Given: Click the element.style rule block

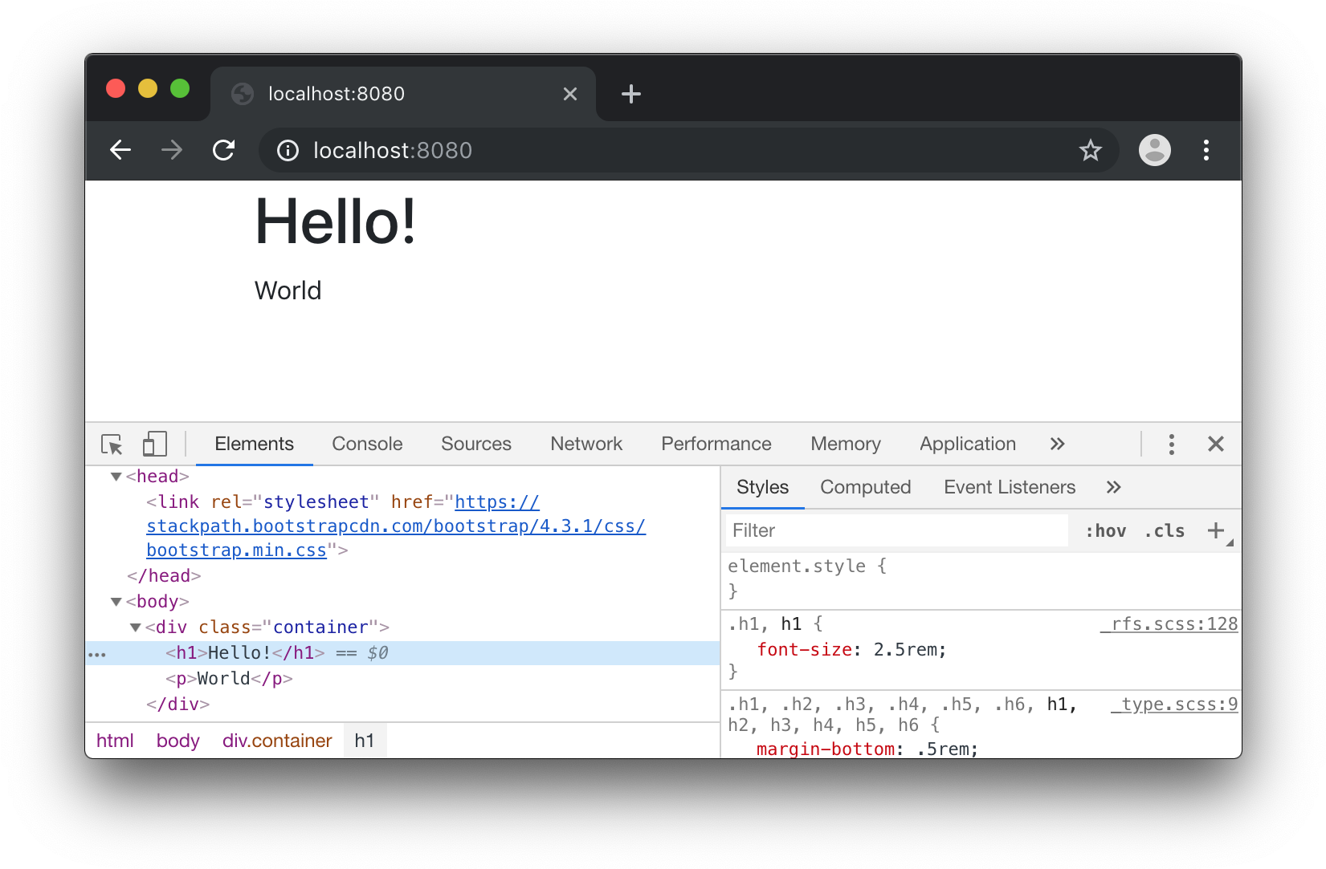Looking at the screenshot, I should [981, 579].
